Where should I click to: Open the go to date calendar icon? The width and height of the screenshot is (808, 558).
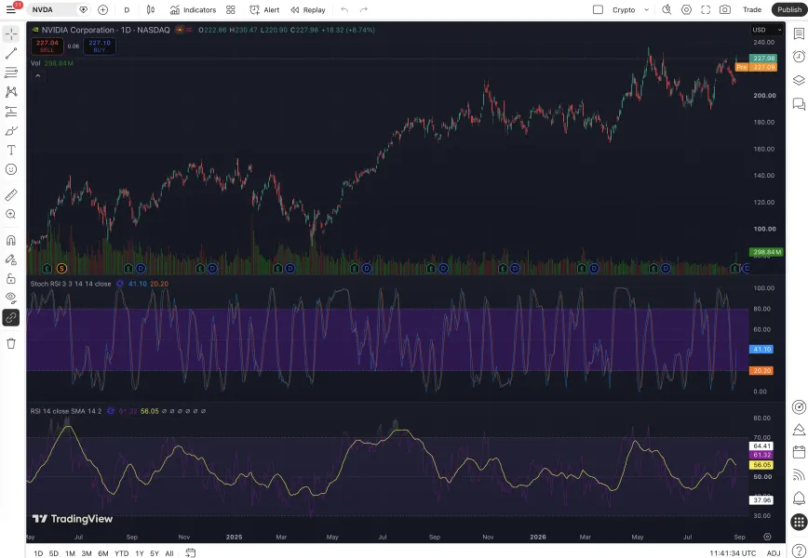pyautogui.click(x=190, y=552)
